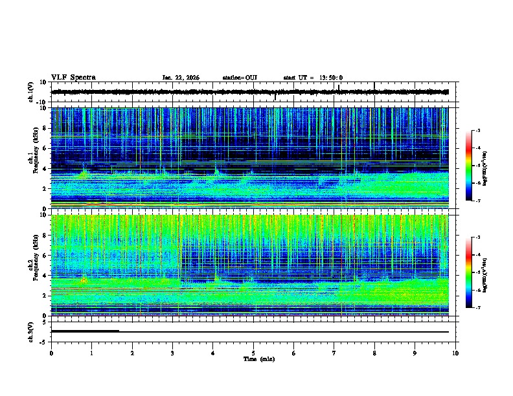Image resolution: width=513 pixels, height=396 pixels.
Task: Click the "-10" tick on ch.1(V) axis
Action: pyautogui.click(x=42, y=102)
